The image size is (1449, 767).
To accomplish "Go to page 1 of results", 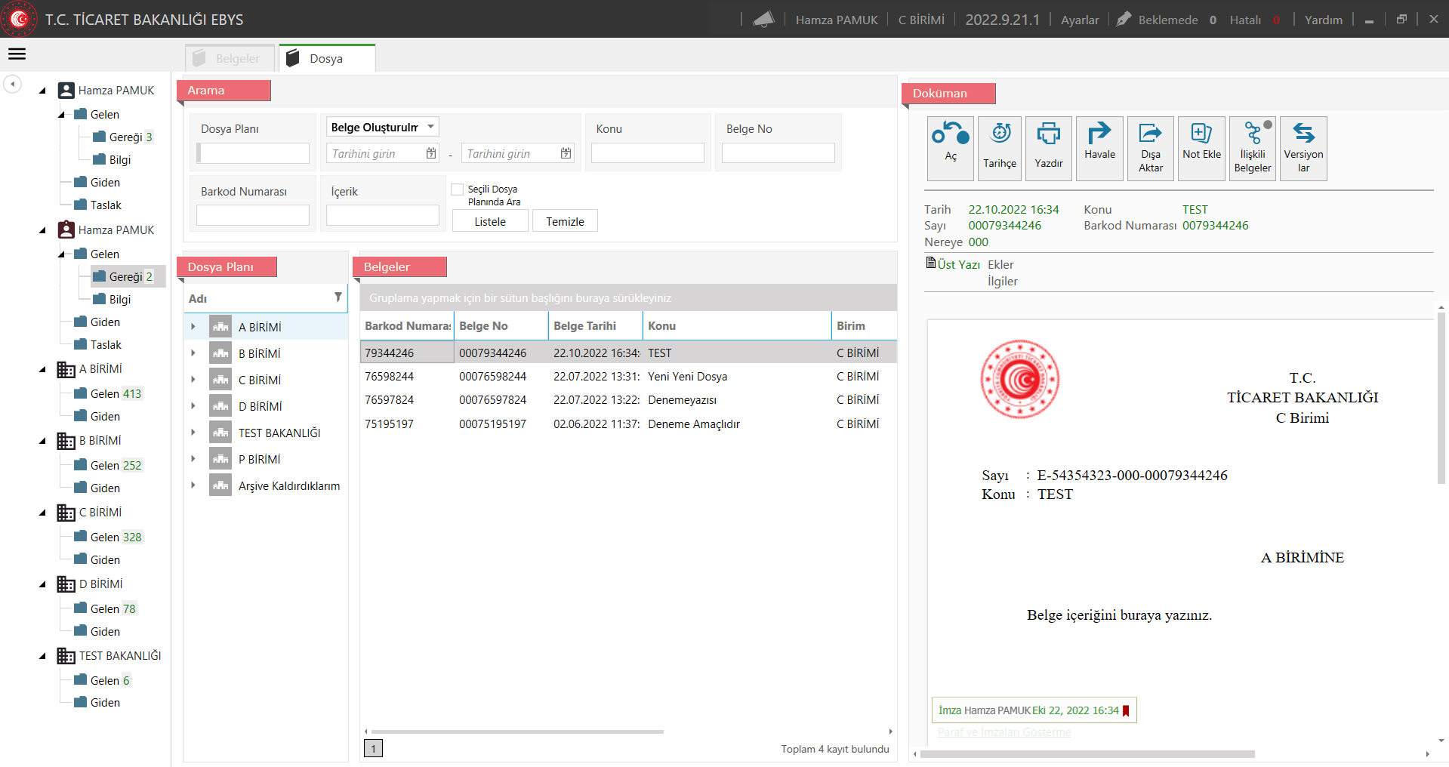I will [373, 748].
